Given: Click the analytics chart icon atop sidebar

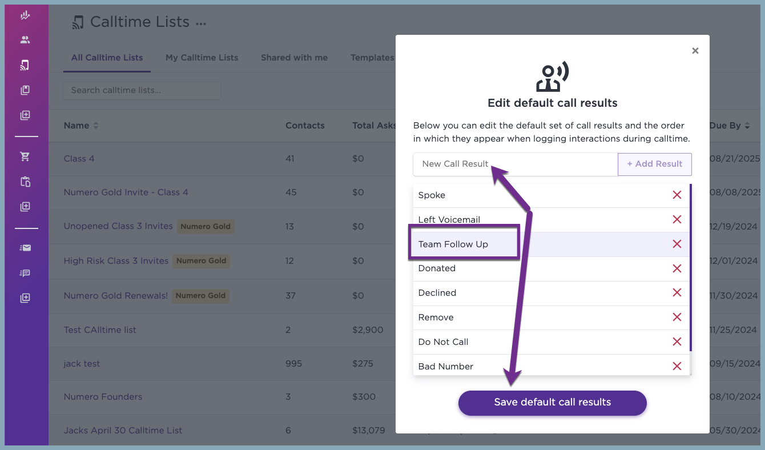Looking at the screenshot, I should coord(25,15).
